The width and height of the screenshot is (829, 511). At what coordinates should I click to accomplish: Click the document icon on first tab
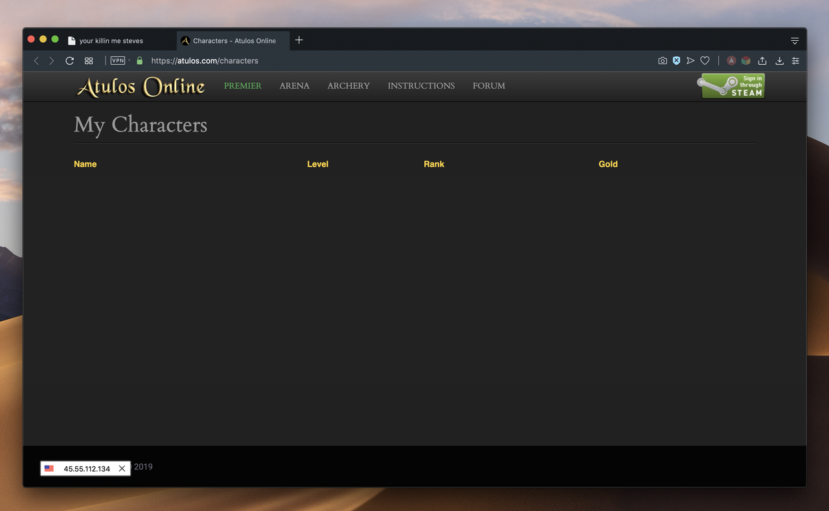pyautogui.click(x=72, y=40)
